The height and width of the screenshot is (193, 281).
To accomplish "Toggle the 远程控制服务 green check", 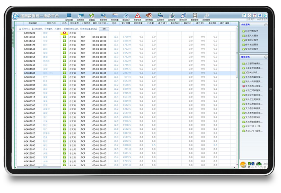I will pos(244,30).
